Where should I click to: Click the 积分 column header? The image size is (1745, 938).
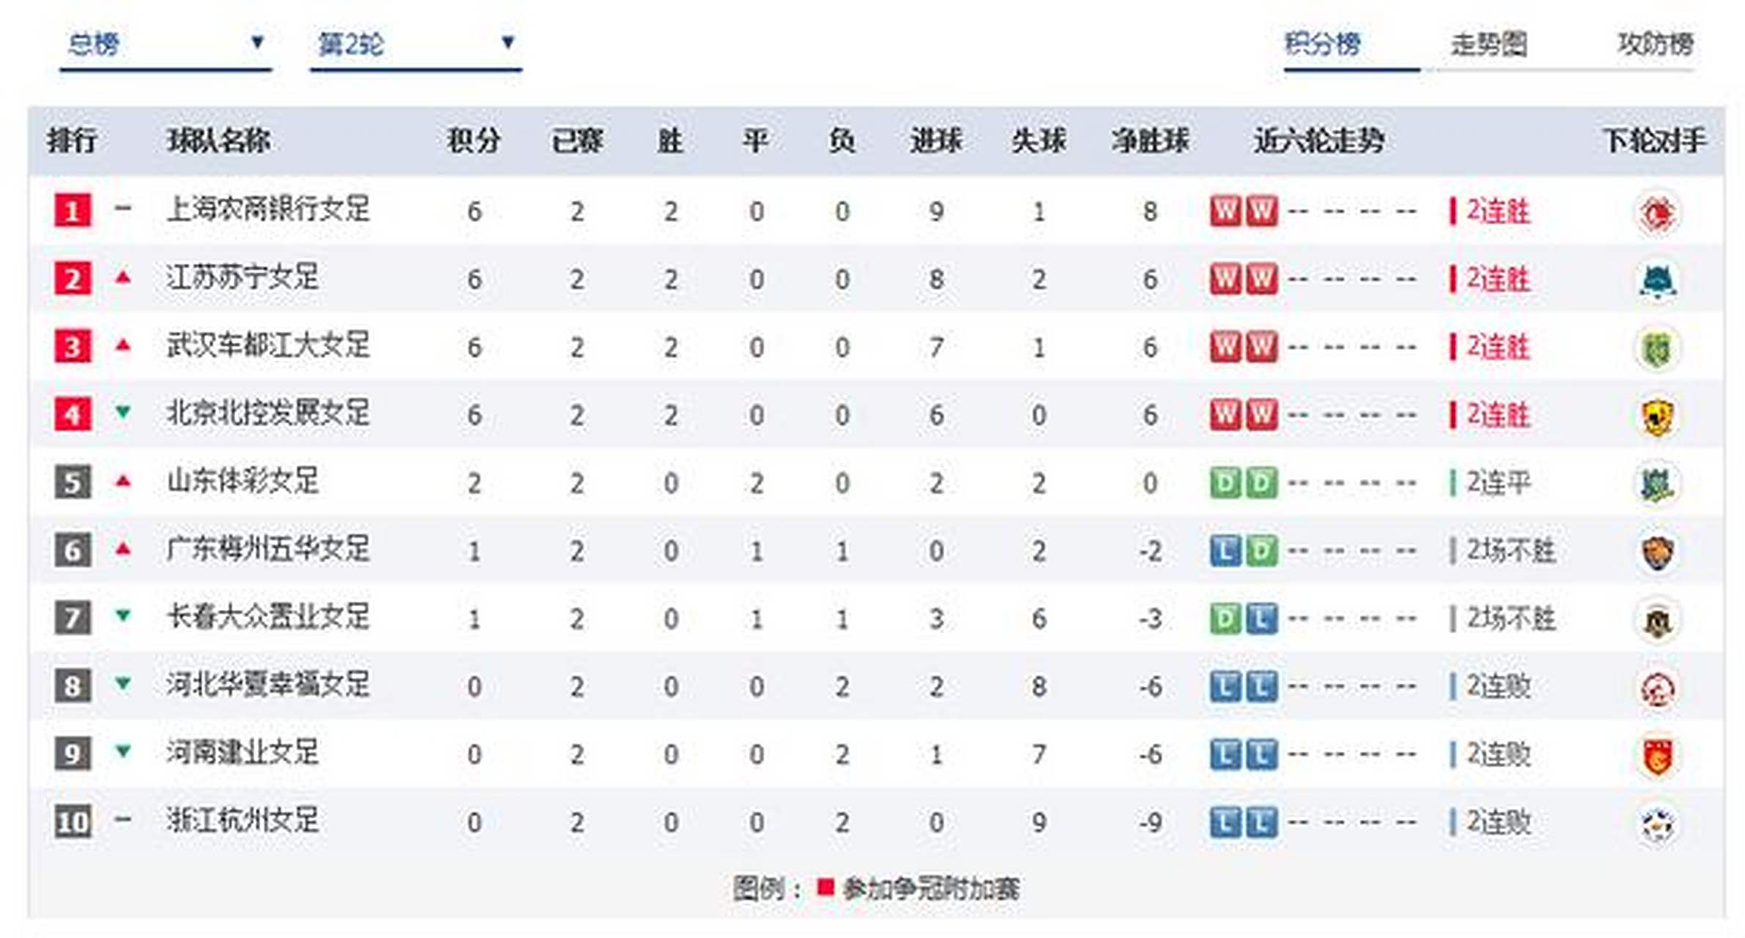pyautogui.click(x=473, y=140)
